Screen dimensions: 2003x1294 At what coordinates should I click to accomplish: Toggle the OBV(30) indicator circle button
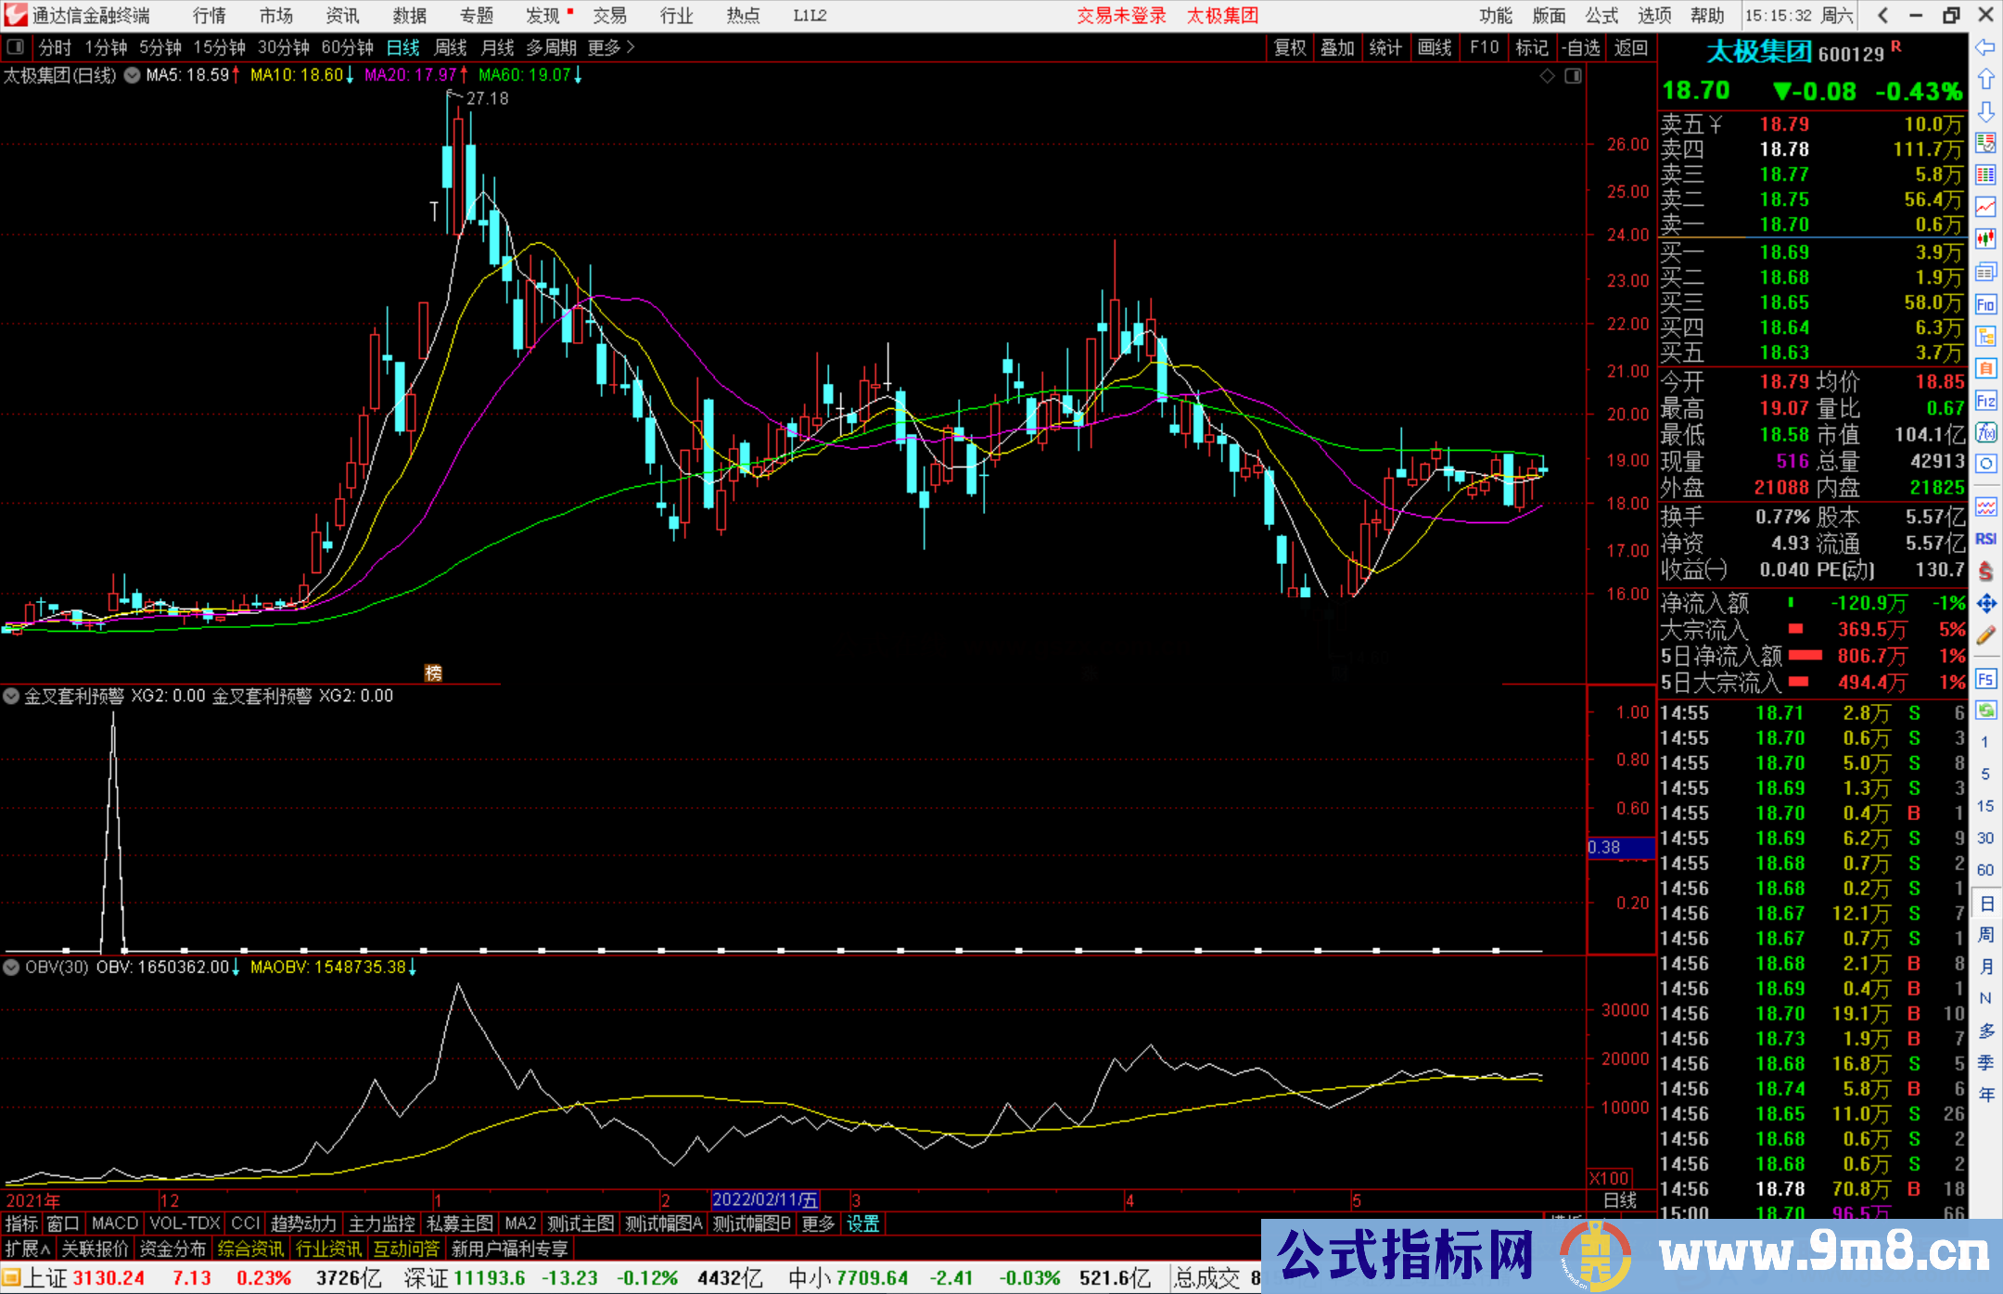(x=11, y=967)
